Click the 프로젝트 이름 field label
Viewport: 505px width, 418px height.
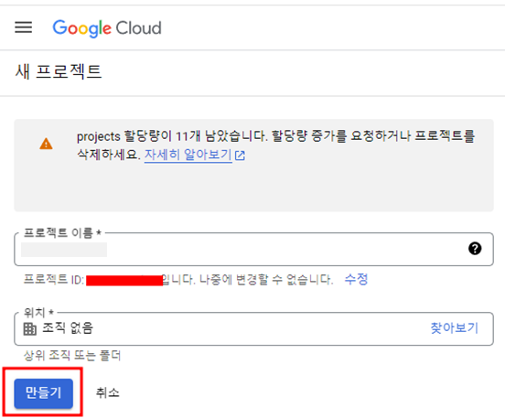click(62, 232)
